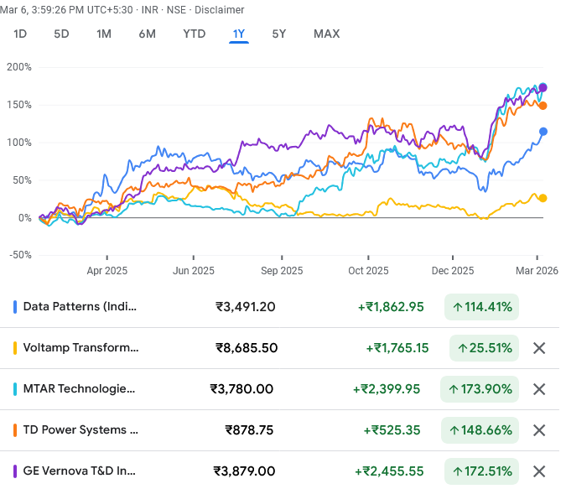Screen dimensions: 566x489
Task: Open Data Patterns (Indi... stock row
Action: [279, 307]
